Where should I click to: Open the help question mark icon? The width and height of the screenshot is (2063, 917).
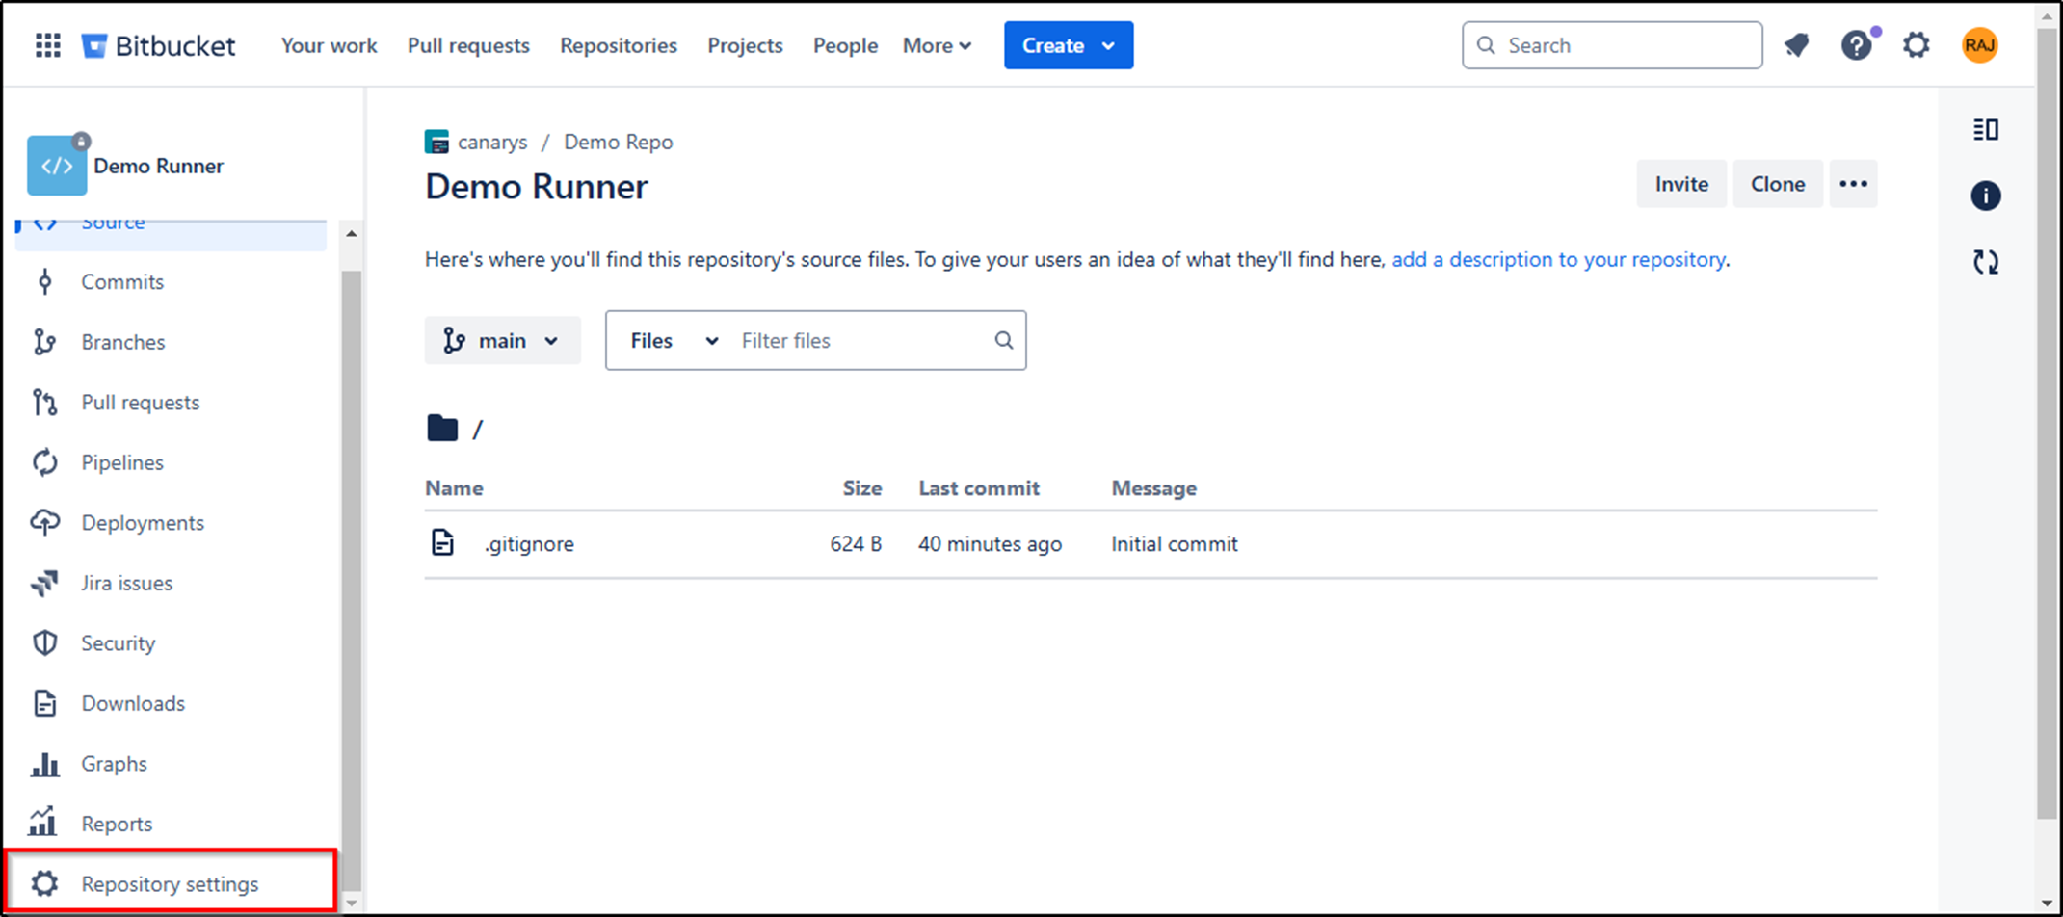tap(1856, 44)
